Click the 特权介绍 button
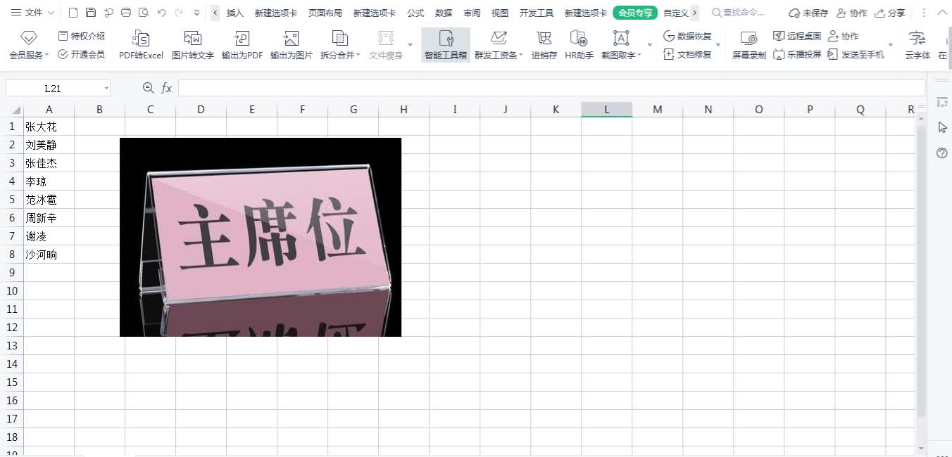Image resolution: width=952 pixels, height=457 pixels. click(x=82, y=36)
